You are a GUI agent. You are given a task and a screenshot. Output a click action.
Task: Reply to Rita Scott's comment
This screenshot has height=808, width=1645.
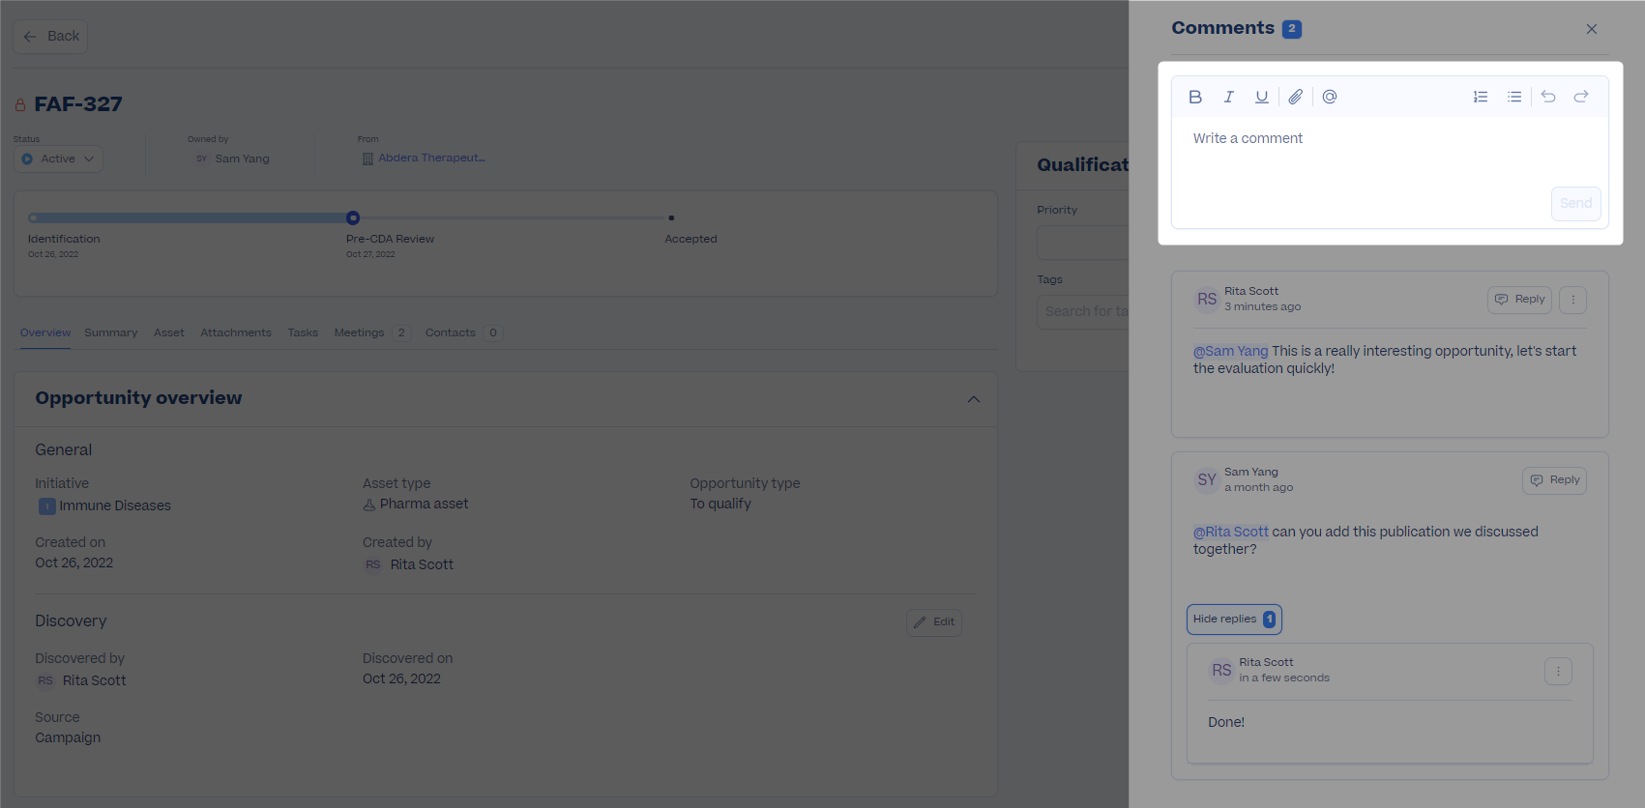[x=1519, y=300]
